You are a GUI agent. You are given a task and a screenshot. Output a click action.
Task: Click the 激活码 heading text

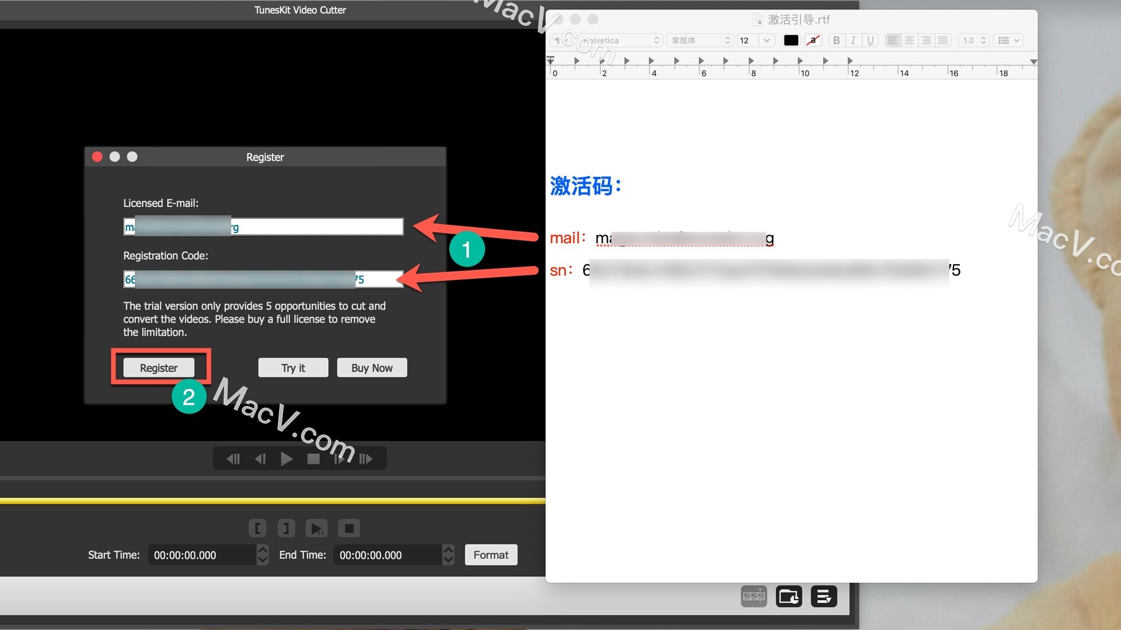coord(586,186)
